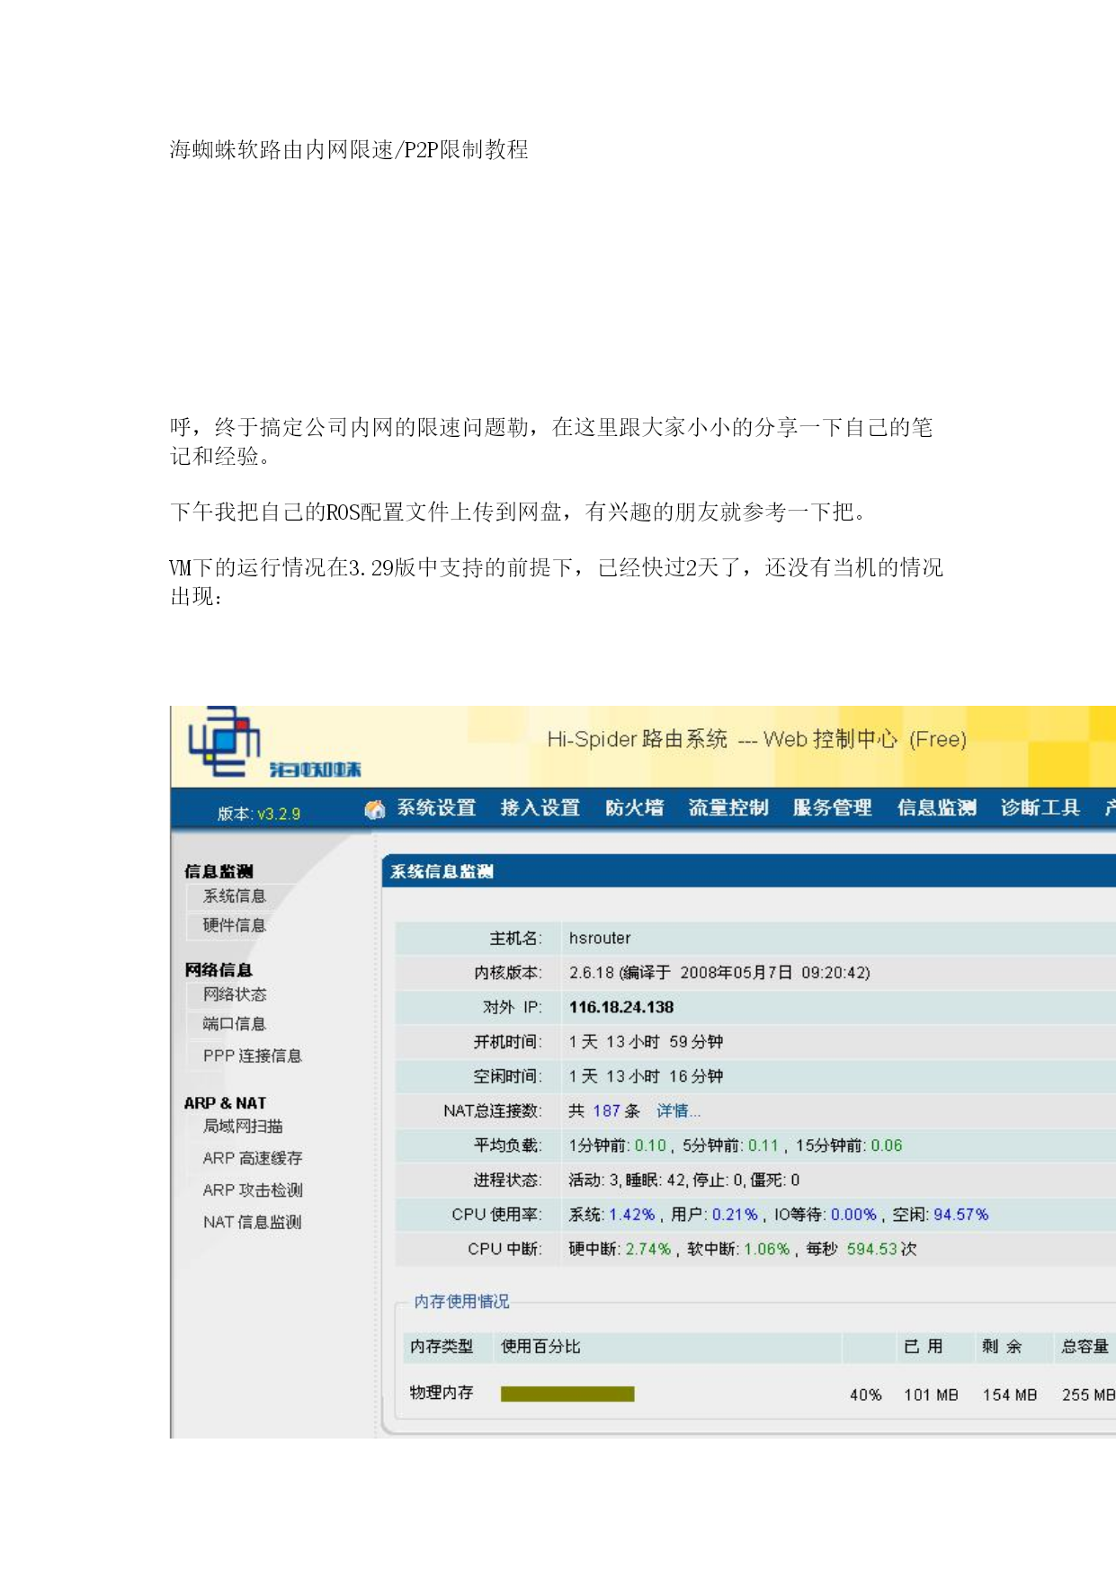This screenshot has height=1577, width=1116.
Task: Click the 网络信息 sidebar heading
Action: 219,970
